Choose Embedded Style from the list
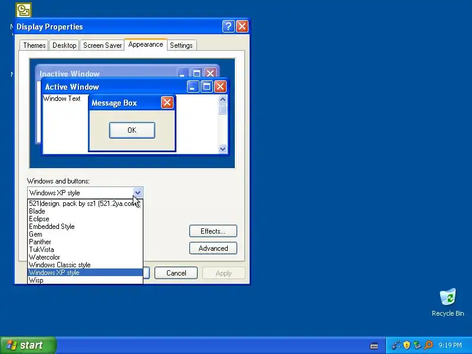Image resolution: width=472 pixels, height=354 pixels. coord(85,227)
